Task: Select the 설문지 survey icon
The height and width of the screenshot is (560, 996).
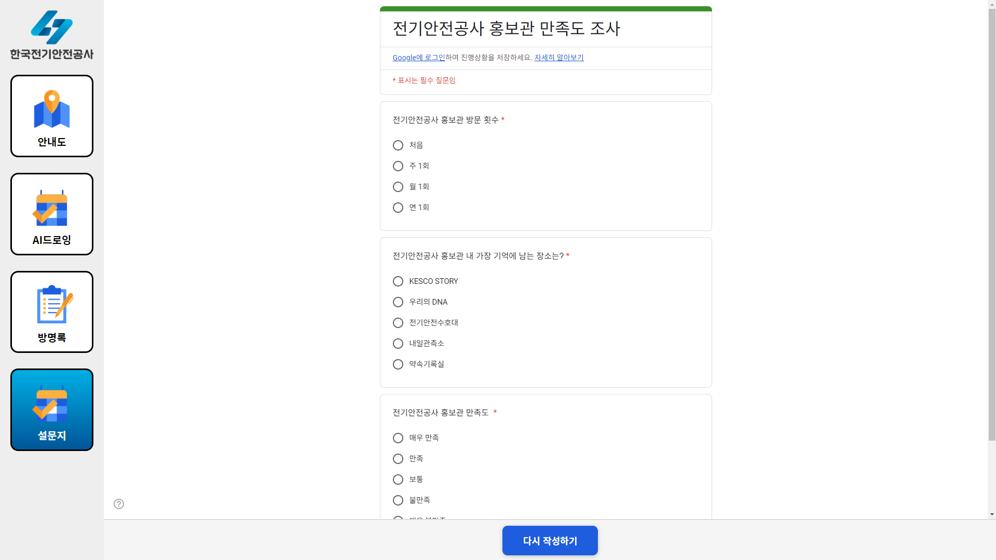Action: tap(52, 409)
